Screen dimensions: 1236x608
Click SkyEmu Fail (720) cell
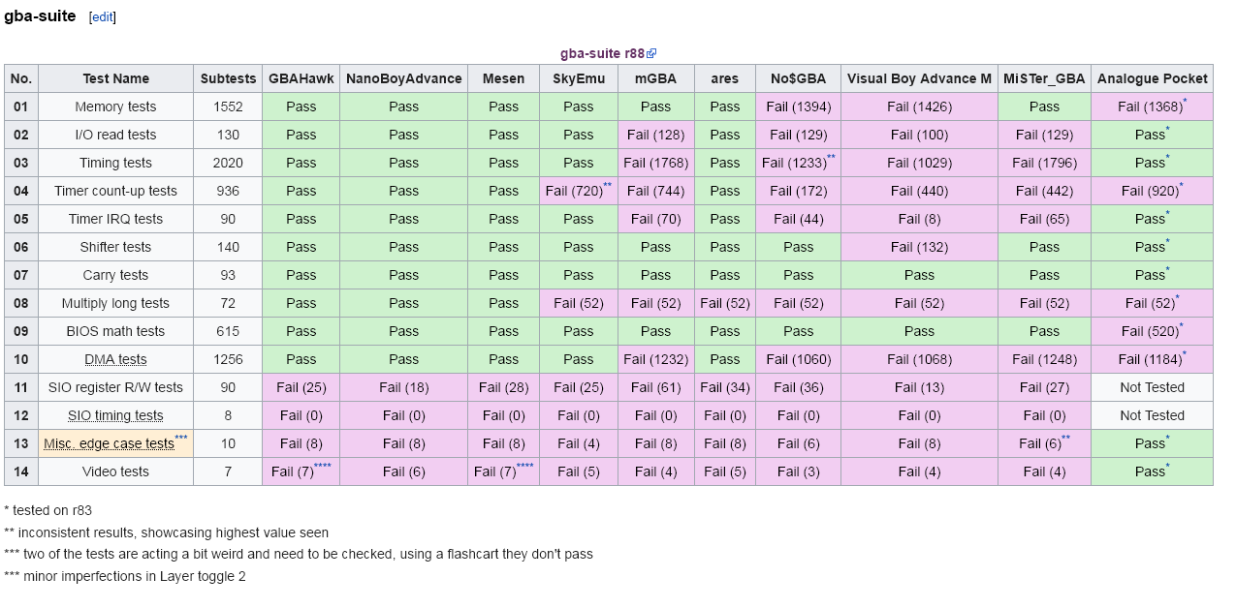(579, 191)
